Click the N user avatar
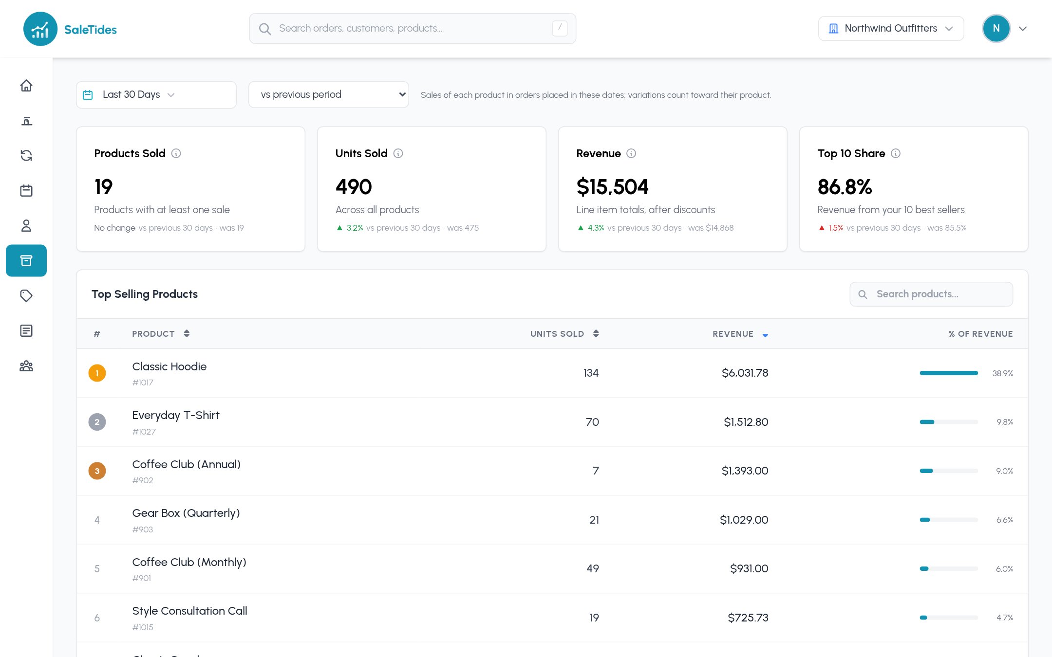Viewport: 1052px width, 657px height. (x=996, y=29)
